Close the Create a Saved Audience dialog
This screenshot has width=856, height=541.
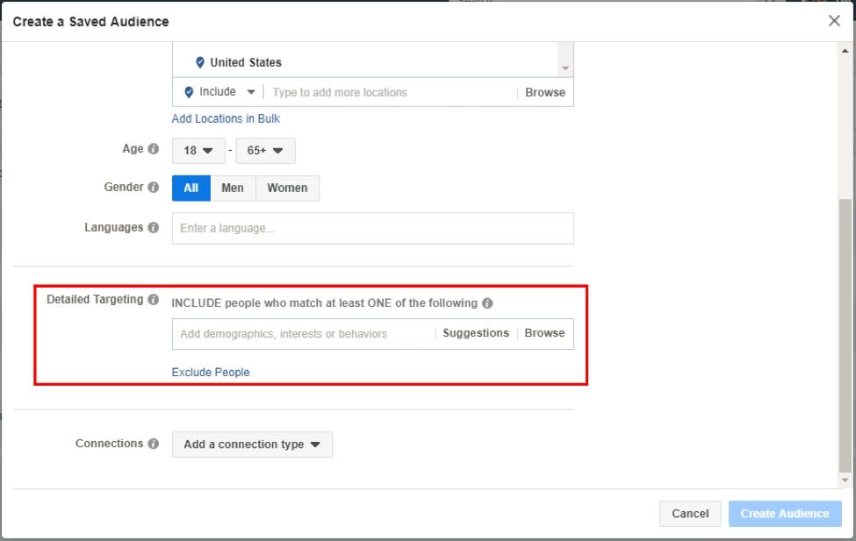click(x=834, y=21)
